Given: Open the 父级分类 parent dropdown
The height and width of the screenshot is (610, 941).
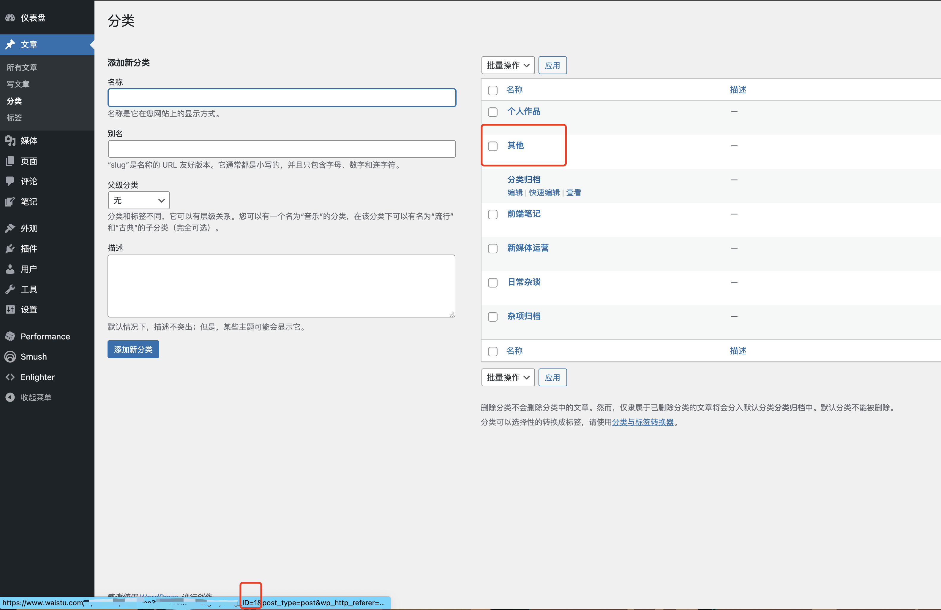Looking at the screenshot, I should [138, 200].
